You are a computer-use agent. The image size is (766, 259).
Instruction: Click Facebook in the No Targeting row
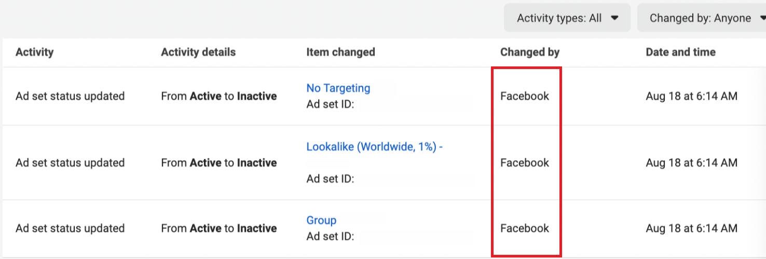pos(525,96)
